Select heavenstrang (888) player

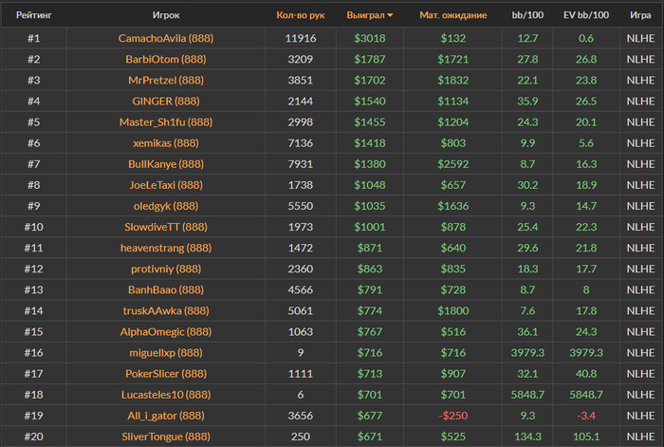point(166,247)
